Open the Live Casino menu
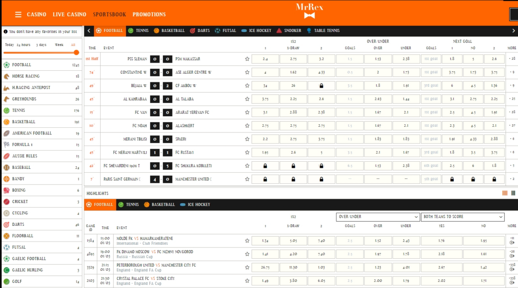518x288 pixels. (x=69, y=15)
